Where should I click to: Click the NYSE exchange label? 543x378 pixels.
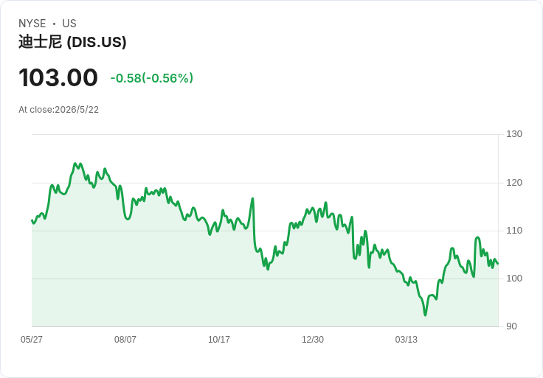point(32,24)
